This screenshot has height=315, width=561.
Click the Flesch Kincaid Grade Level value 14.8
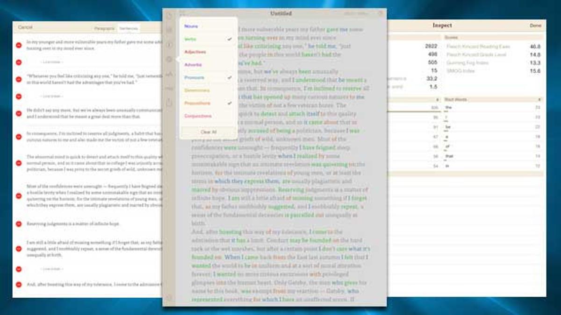tap(535, 55)
